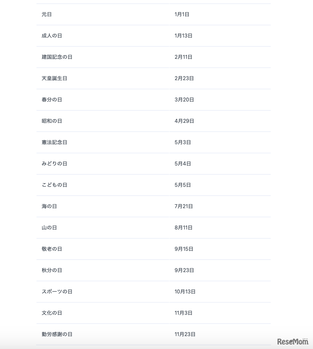
Task: Select the 憲法記念日 text
Action: click(x=55, y=143)
